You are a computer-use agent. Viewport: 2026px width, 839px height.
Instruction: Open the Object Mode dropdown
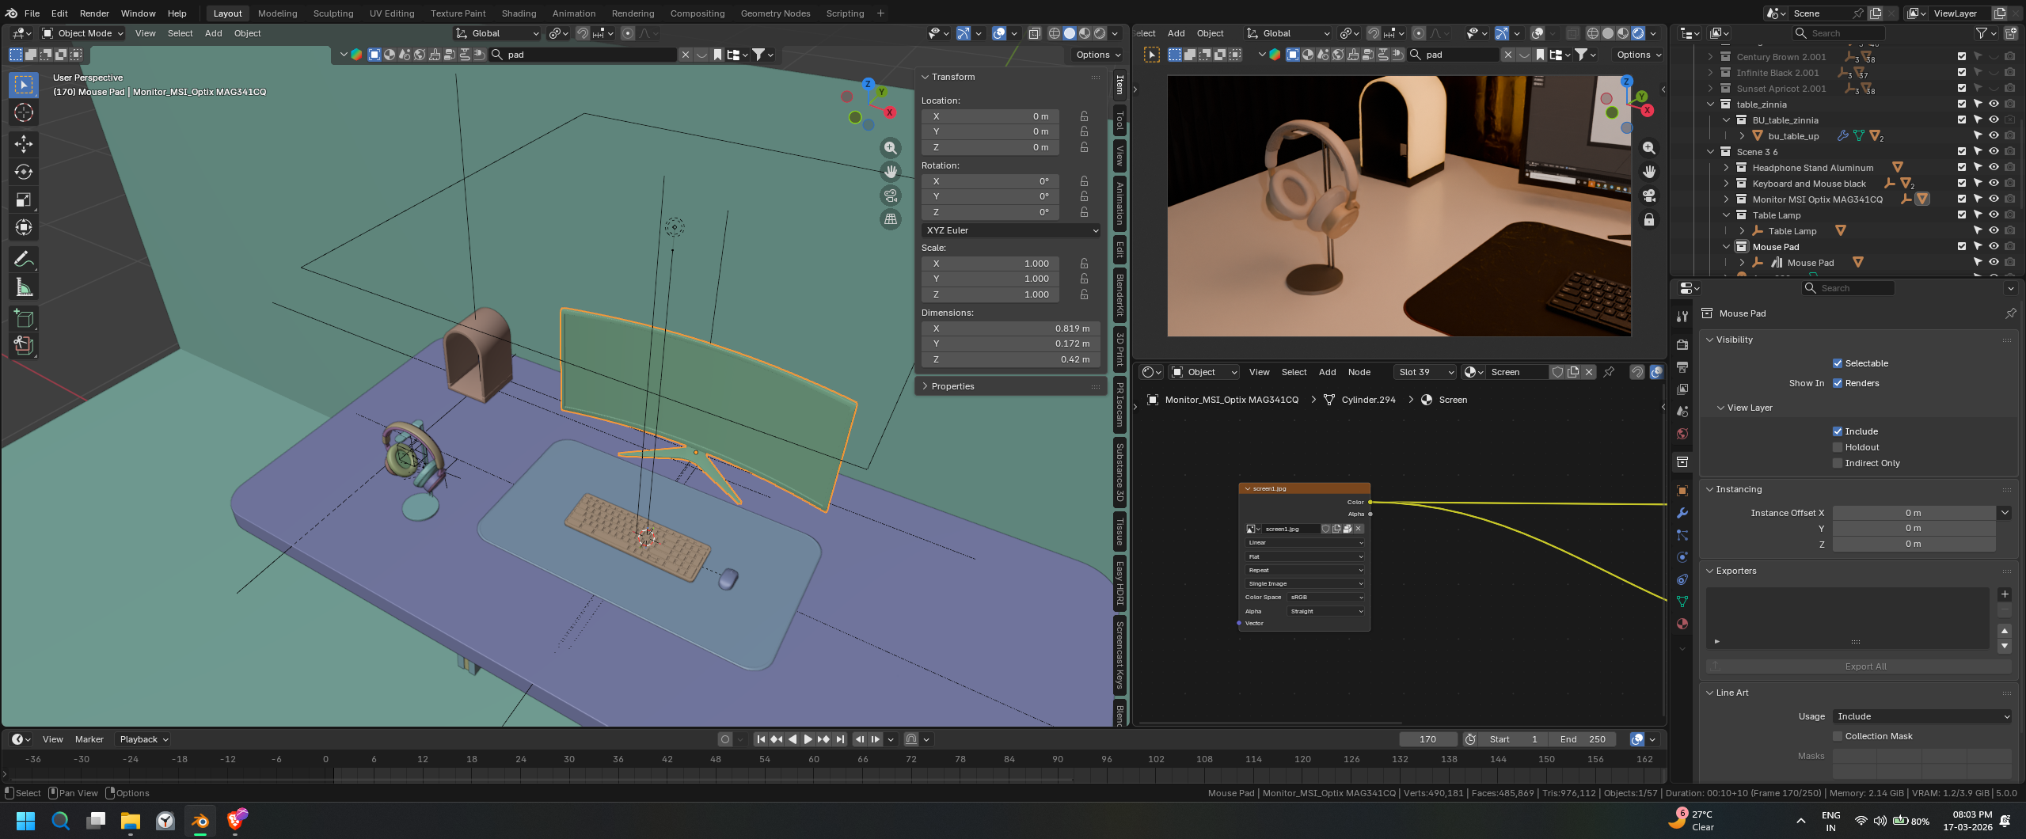click(x=84, y=33)
